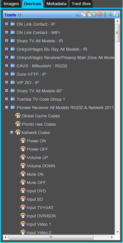This screenshot has height=243, width=123.
Task: Click the Copy icon in the toolbar
Action: (83, 14)
